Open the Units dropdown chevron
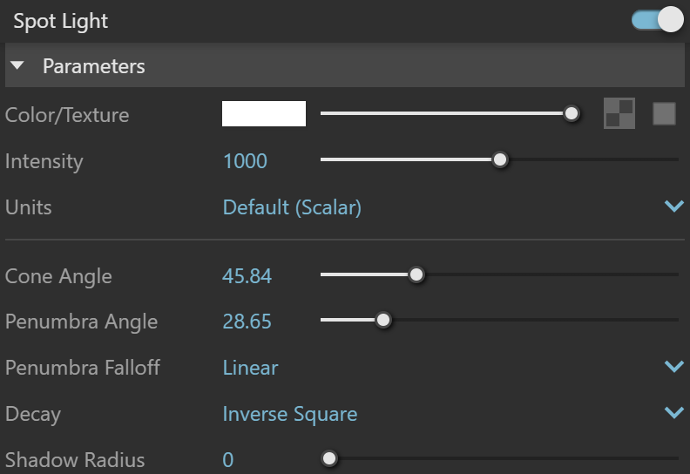The width and height of the screenshot is (690, 474). 673,206
